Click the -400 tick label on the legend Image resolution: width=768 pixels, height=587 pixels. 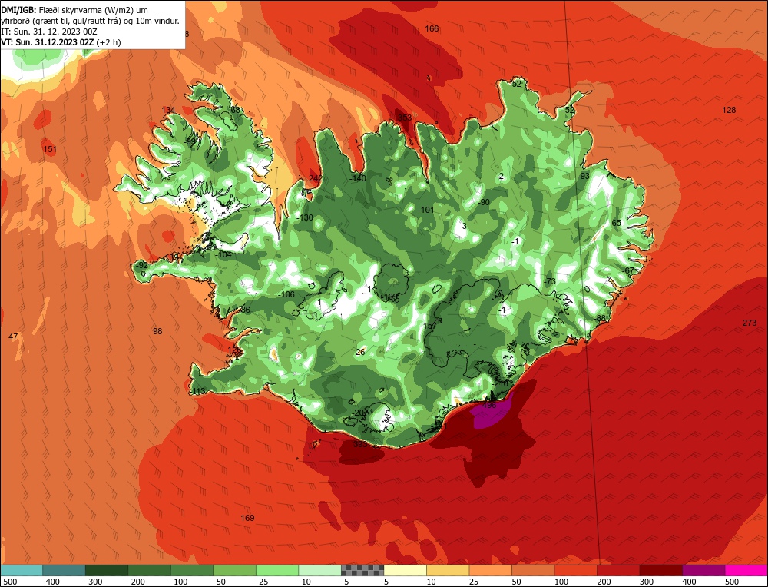coord(51,582)
